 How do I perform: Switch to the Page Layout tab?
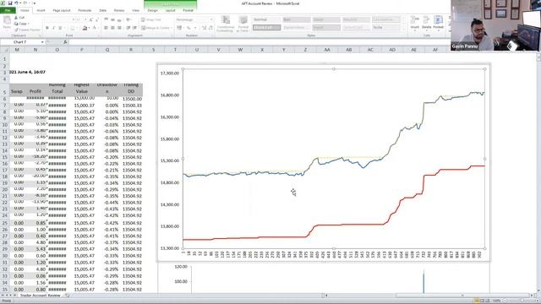62,10
